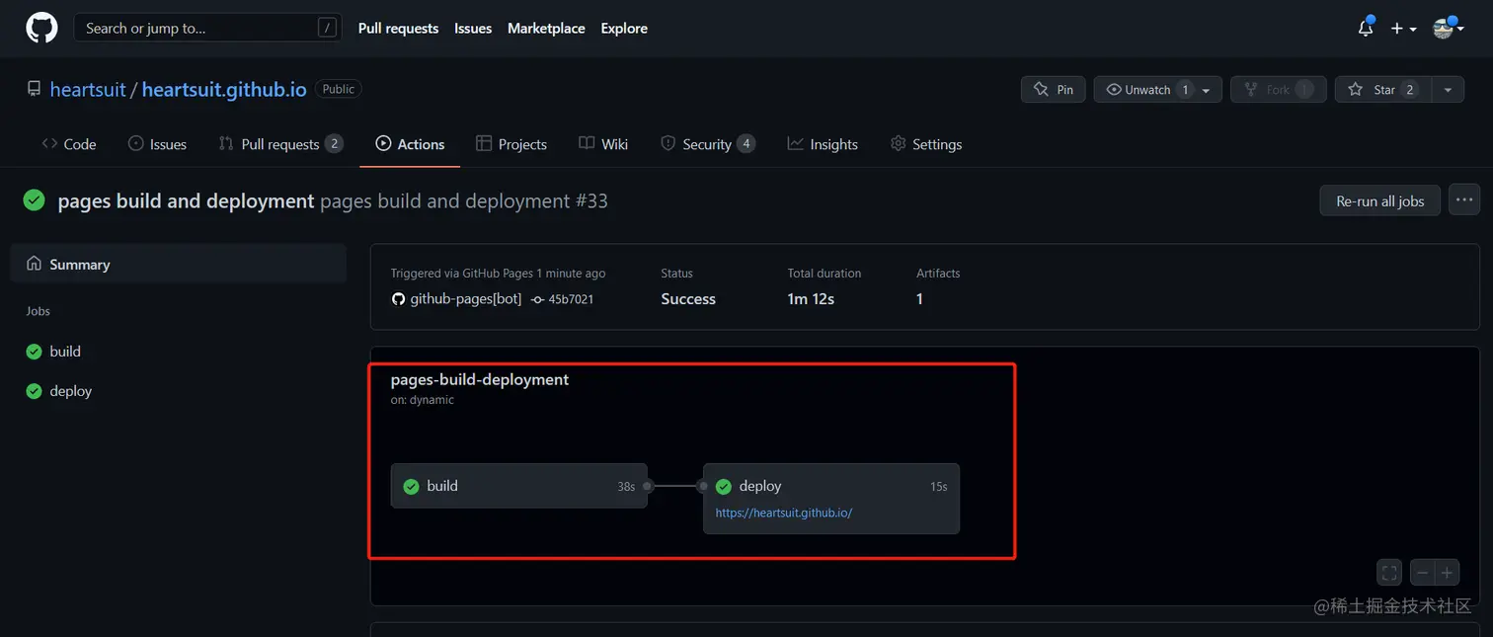Image resolution: width=1493 pixels, height=637 pixels.
Task: Select Summary in the sidebar
Action: pyautogui.click(x=179, y=264)
